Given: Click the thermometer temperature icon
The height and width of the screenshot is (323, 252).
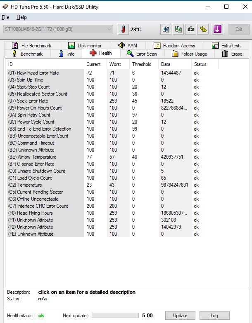Looking at the screenshot, I should [123, 29].
